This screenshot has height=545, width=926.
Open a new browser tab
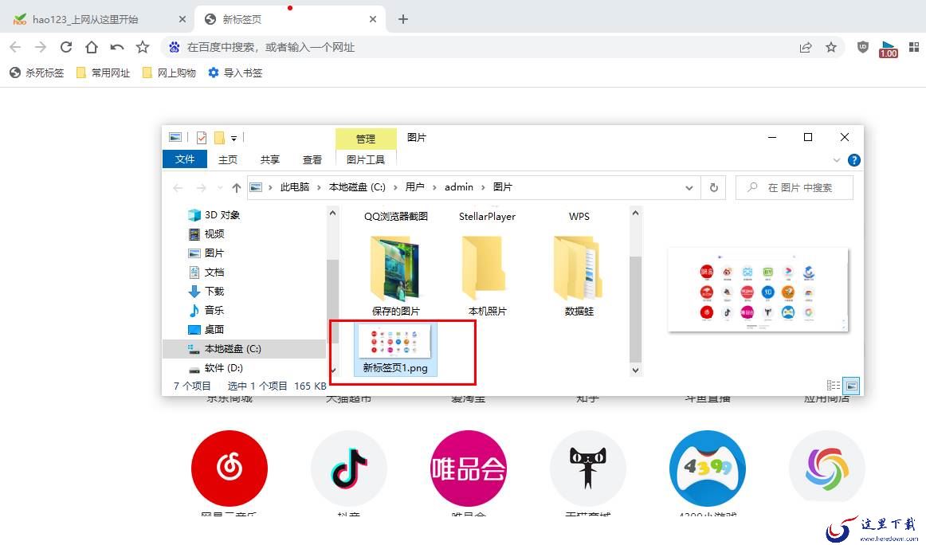(x=402, y=19)
